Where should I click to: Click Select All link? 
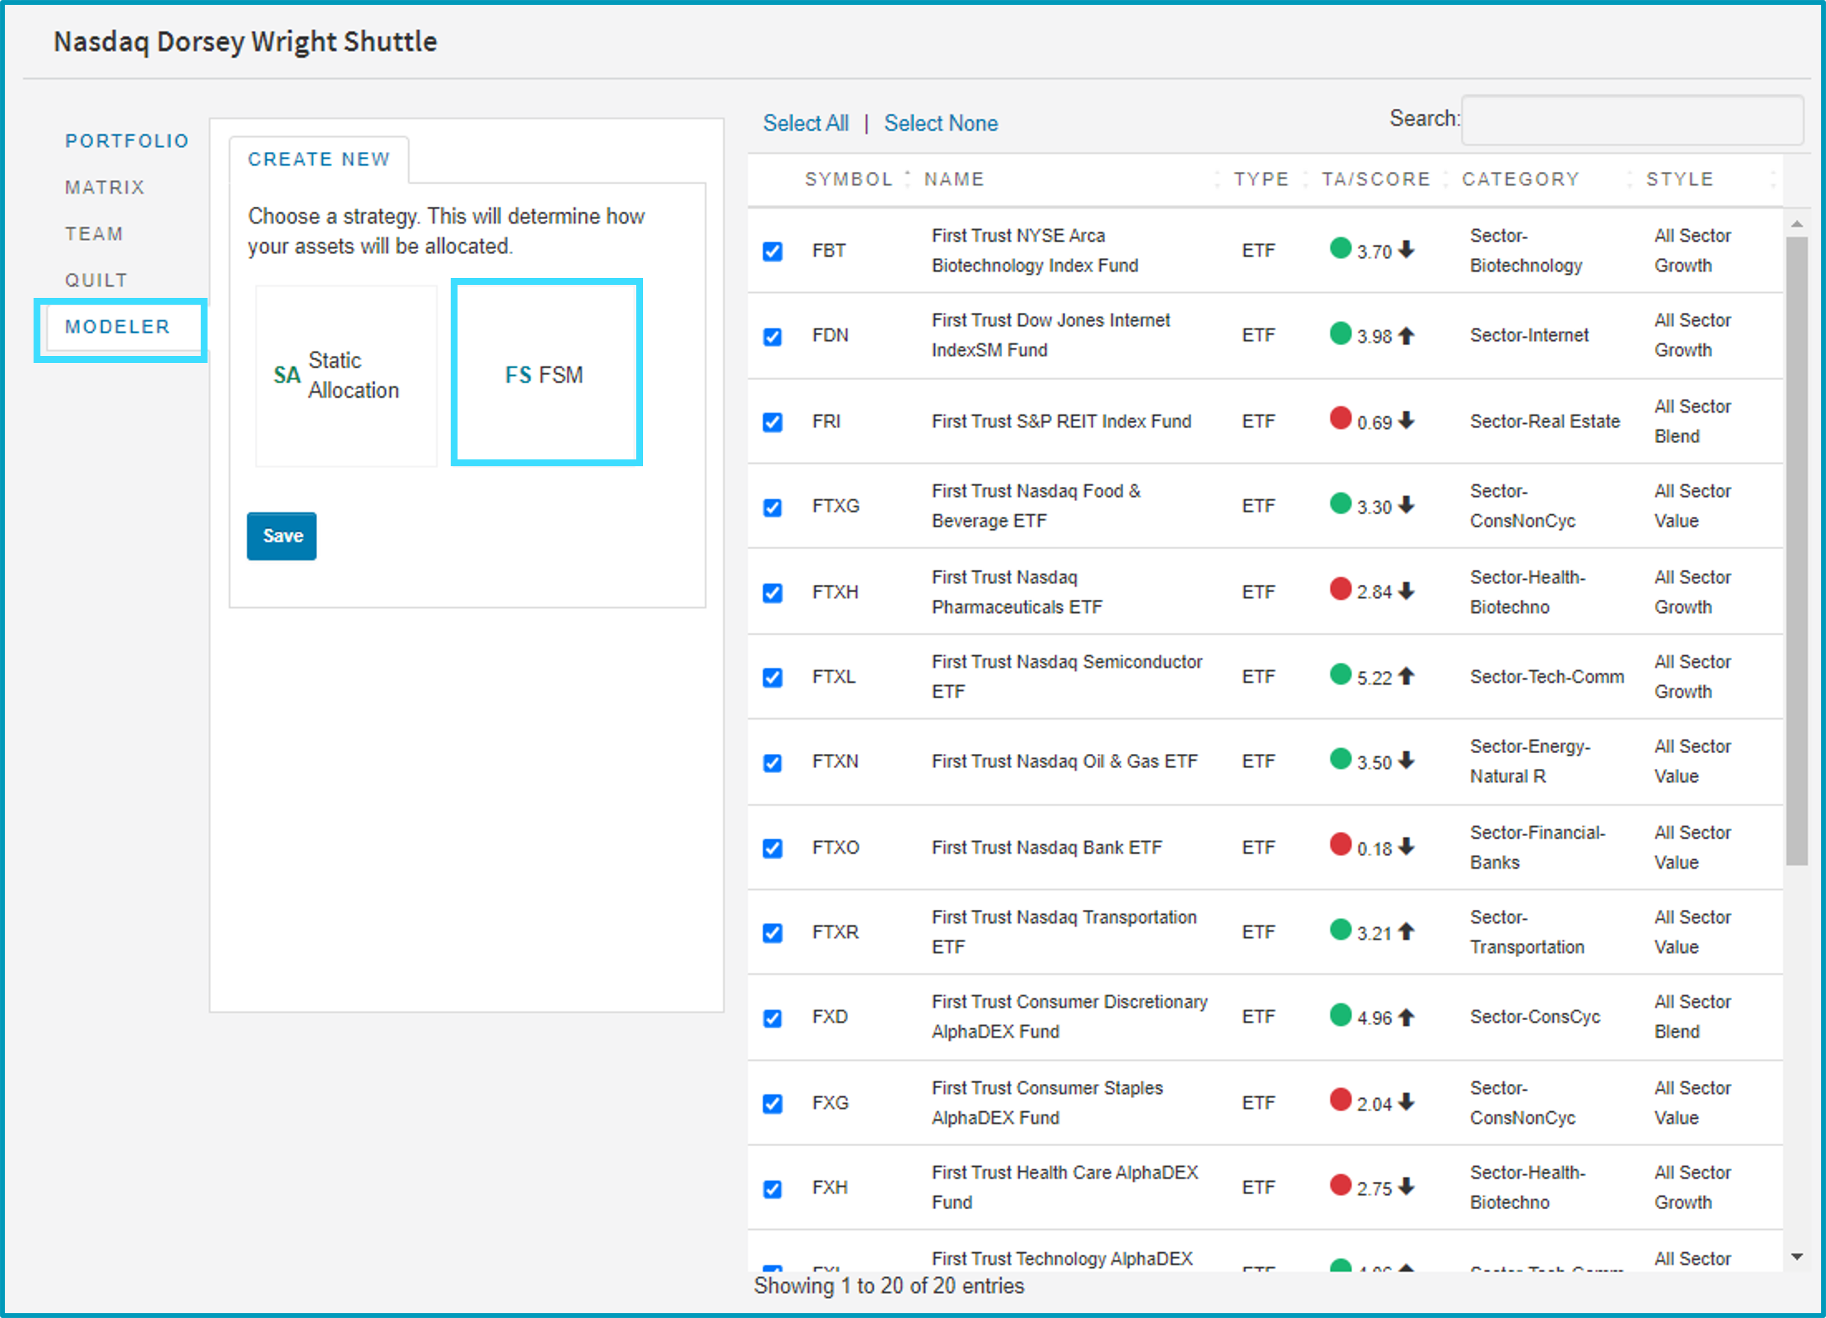(x=806, y=123)
